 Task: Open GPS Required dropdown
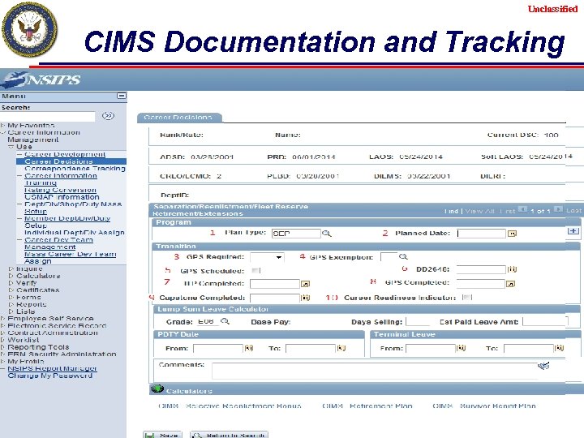pos(267,257)
